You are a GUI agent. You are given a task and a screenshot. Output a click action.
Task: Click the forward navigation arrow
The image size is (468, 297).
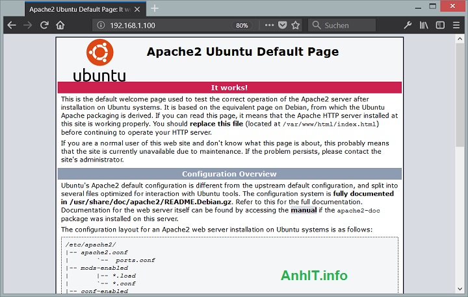28,25
